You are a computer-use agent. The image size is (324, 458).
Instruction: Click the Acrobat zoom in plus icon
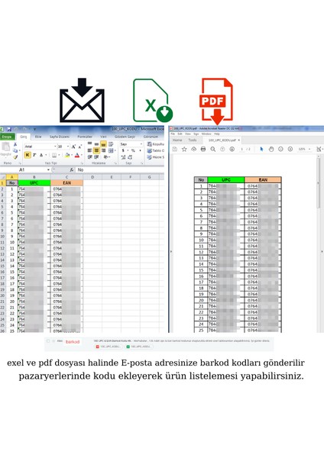(290, 149)
